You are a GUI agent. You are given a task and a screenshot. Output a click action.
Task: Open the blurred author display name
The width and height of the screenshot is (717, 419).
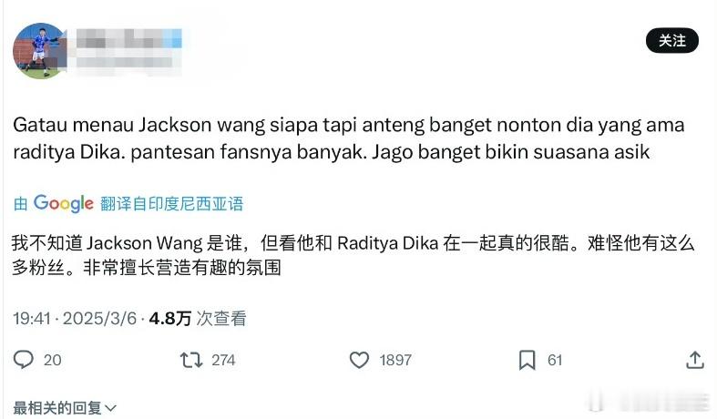[129, 39]
